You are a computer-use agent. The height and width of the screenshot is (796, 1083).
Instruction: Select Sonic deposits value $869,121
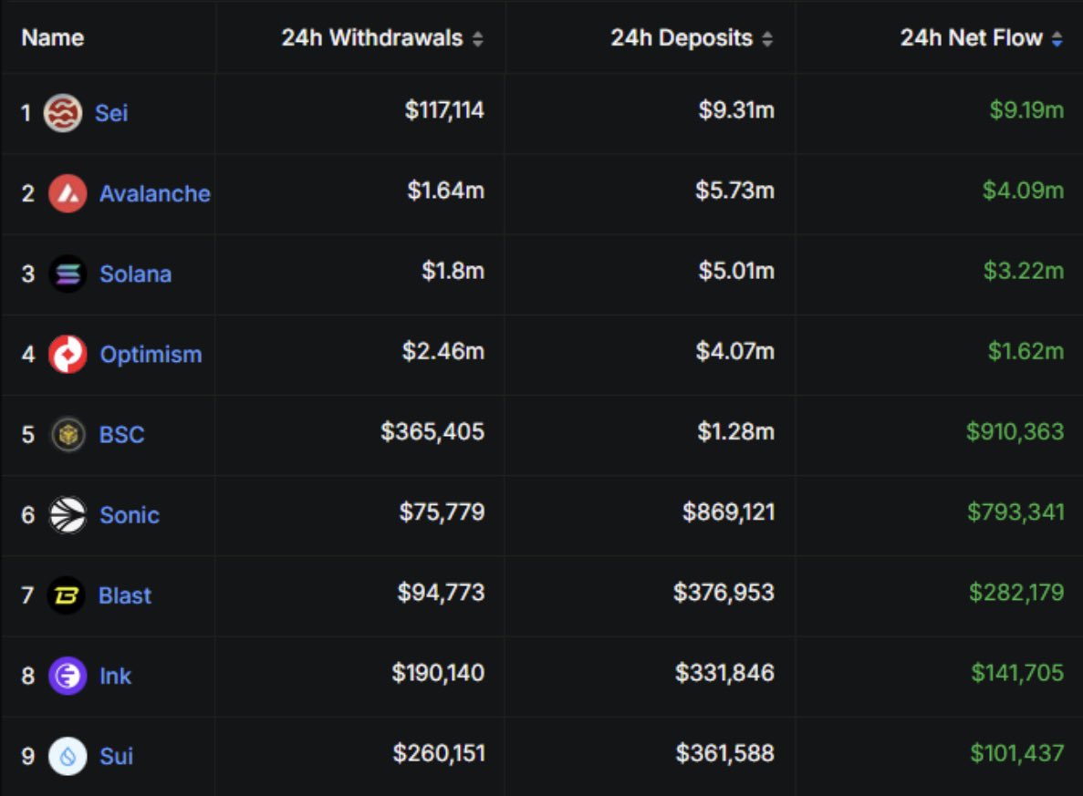click(729, 512)
